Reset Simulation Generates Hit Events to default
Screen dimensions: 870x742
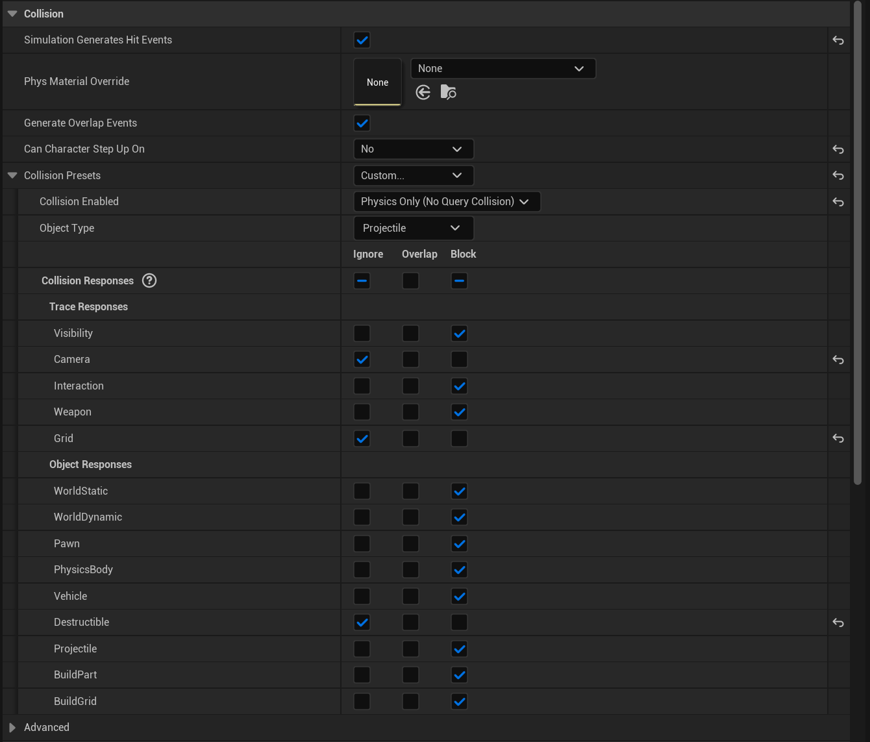[838, 40]
